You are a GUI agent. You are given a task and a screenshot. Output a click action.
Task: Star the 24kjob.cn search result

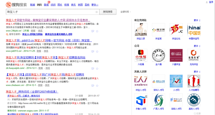pyautogui.click(x=97, y=31)
